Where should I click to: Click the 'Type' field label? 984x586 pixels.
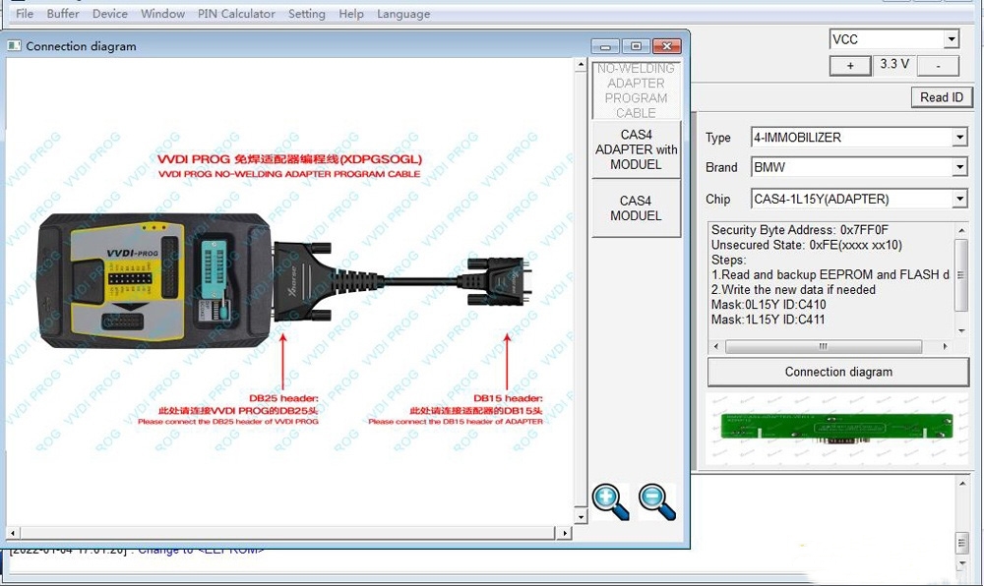(718, 138)
